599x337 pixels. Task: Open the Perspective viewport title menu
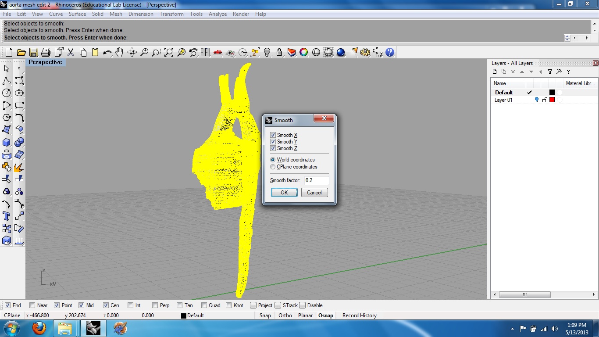[45, 62]
